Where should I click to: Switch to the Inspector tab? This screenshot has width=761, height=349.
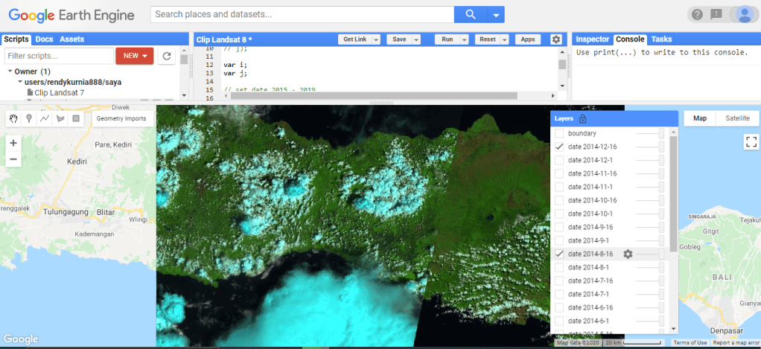click(592, 39)
